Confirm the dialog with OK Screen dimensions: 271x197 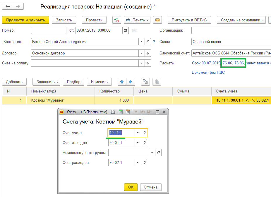pyautogui.click(x=131, y=187)
